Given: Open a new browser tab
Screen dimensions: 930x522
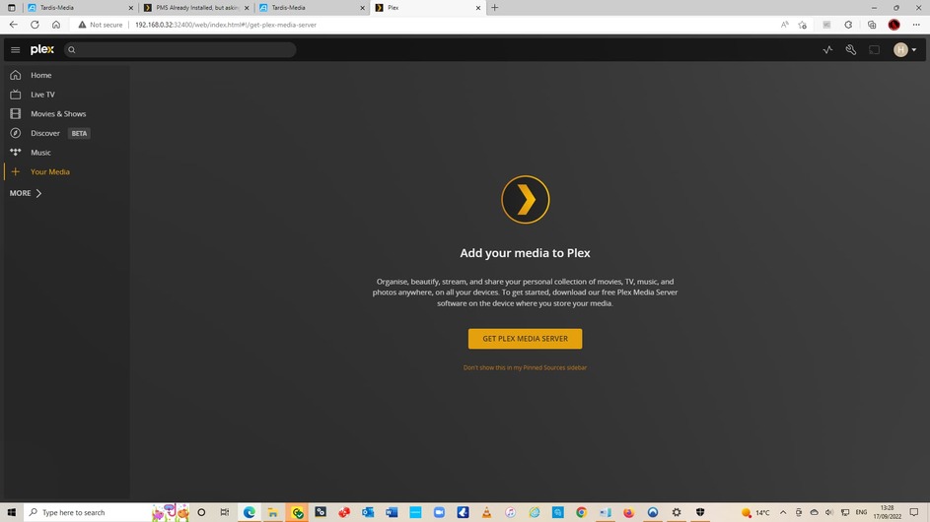Looking at the screenshot, I should pos(495,8).
